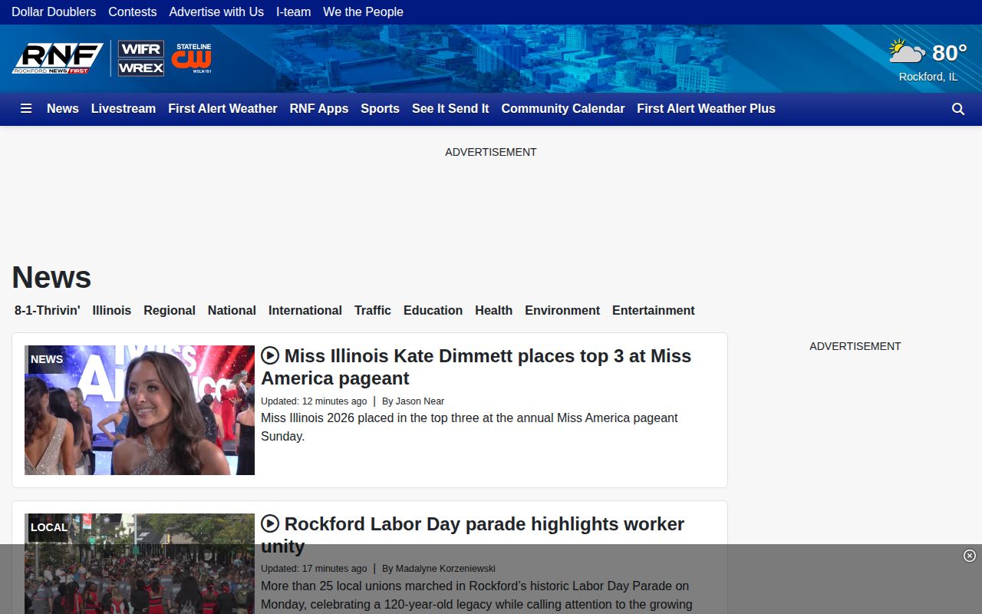Open the search magnifier icon
Screen dimensions: 982x614
pyautogui.click(x=958, y=109)
